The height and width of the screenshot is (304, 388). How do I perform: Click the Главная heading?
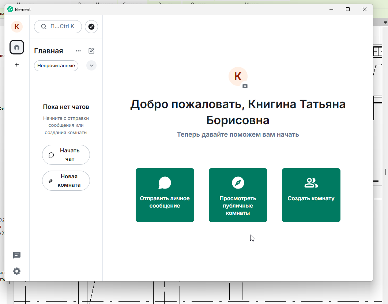pos(49,51)
